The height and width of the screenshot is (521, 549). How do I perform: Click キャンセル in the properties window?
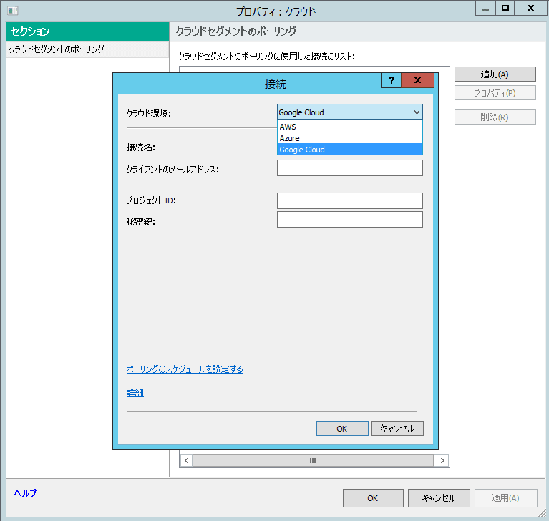click(439, 498)
